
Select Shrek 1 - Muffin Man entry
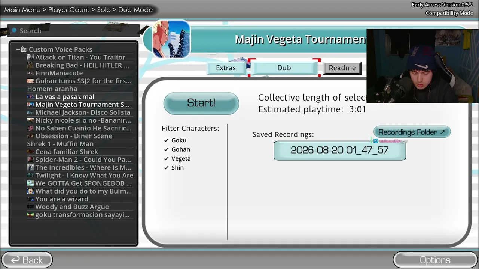point(60,144)
